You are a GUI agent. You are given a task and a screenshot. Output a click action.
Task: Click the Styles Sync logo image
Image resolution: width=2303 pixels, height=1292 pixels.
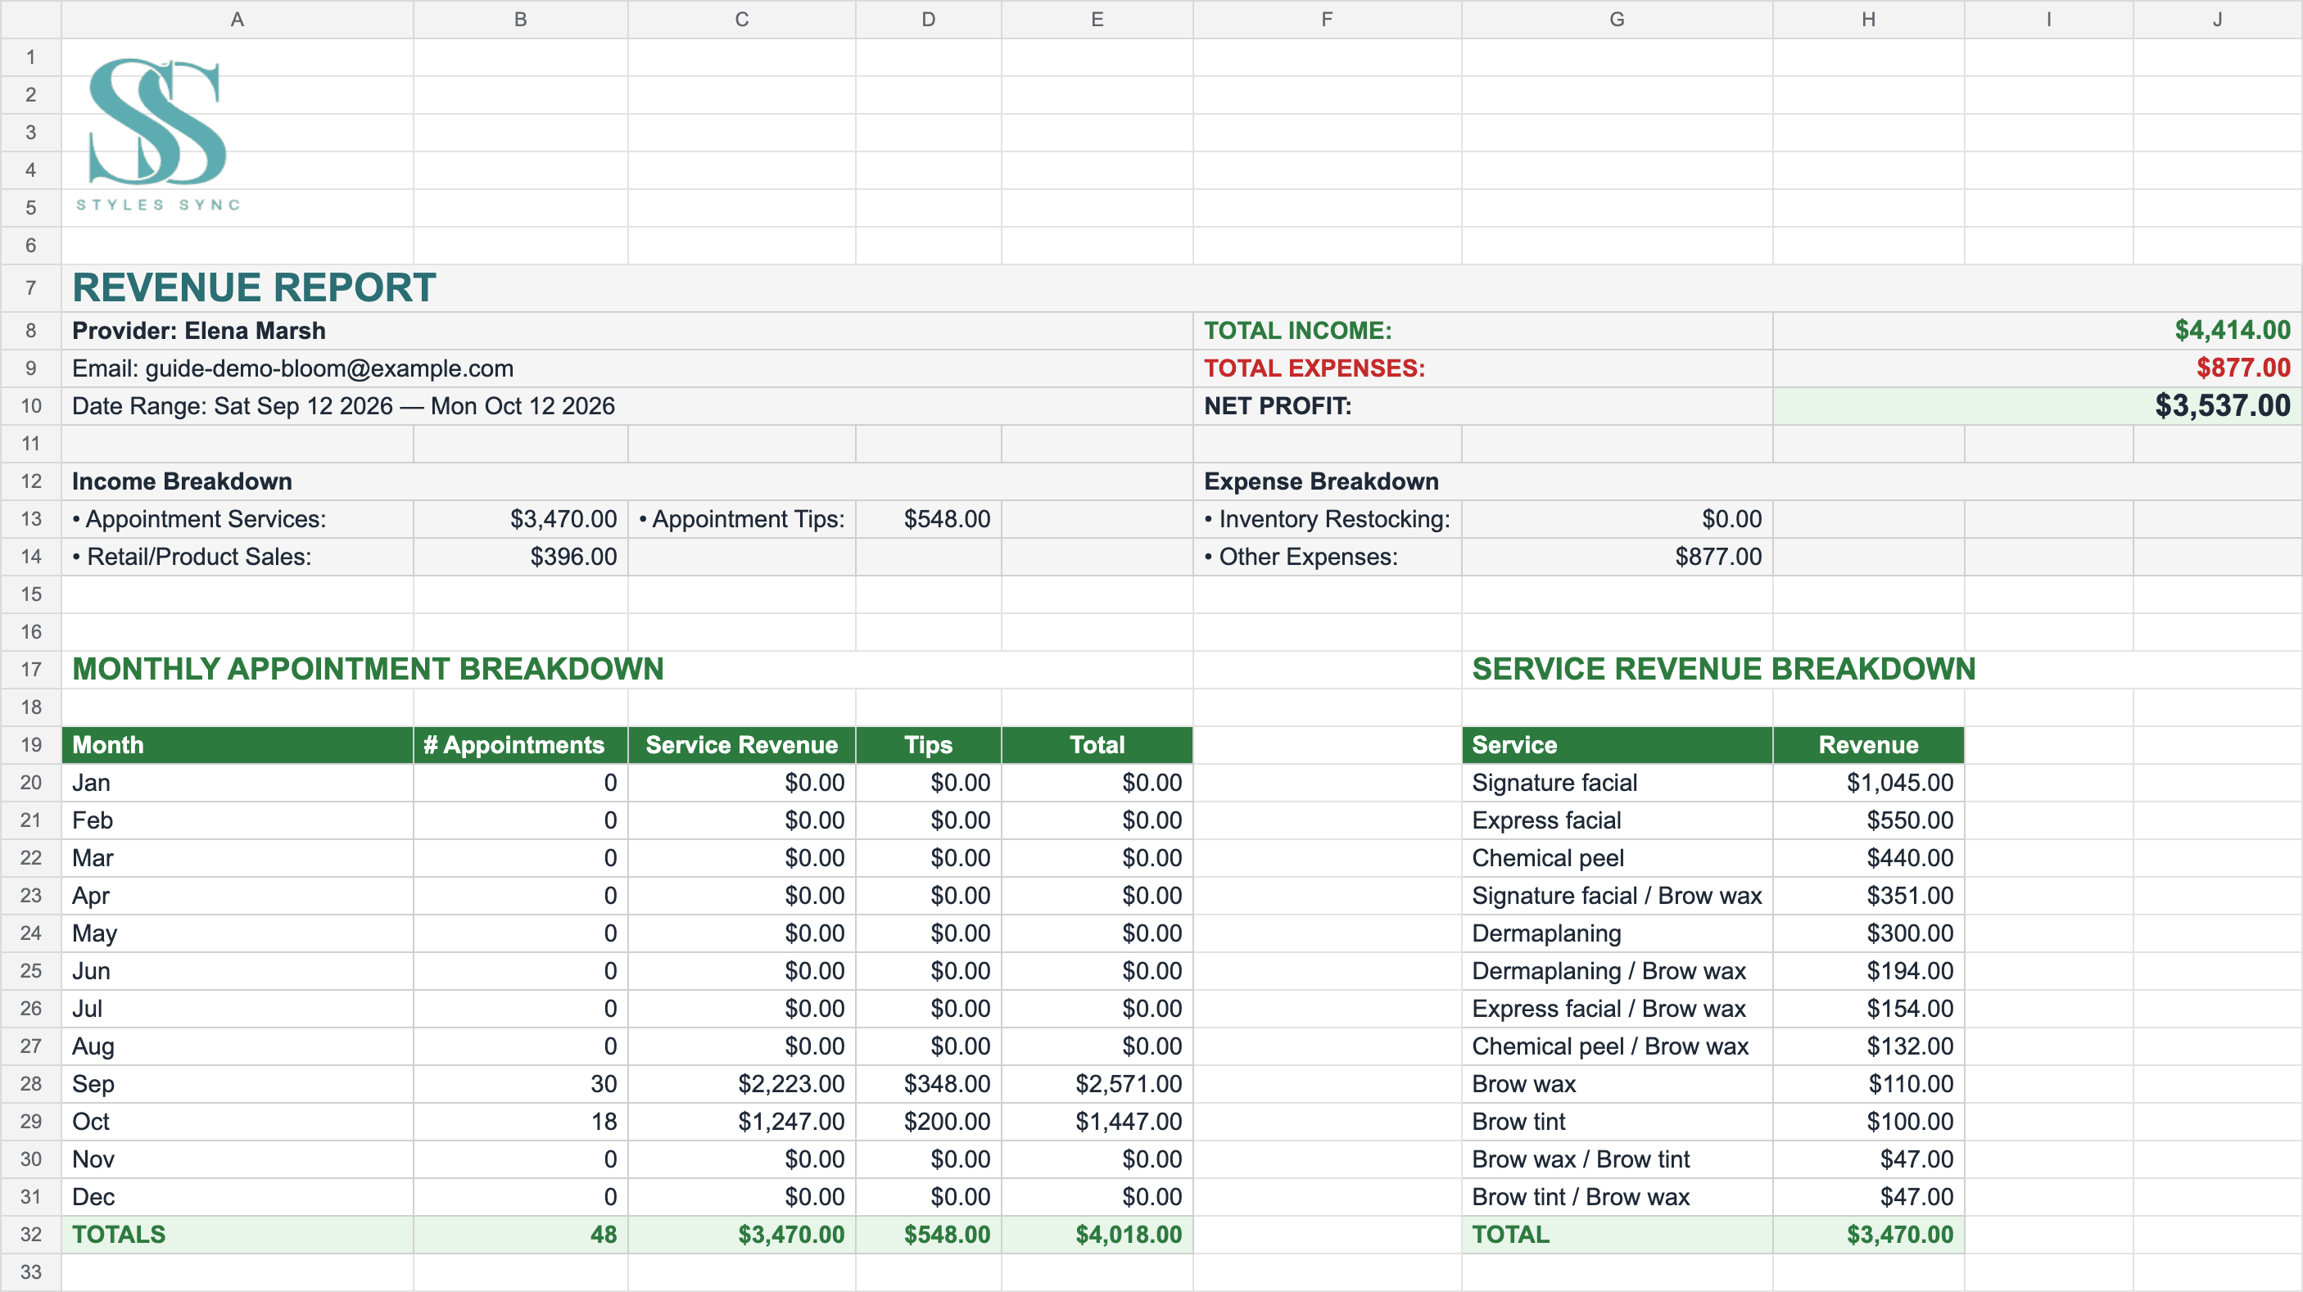click(157, 134)
